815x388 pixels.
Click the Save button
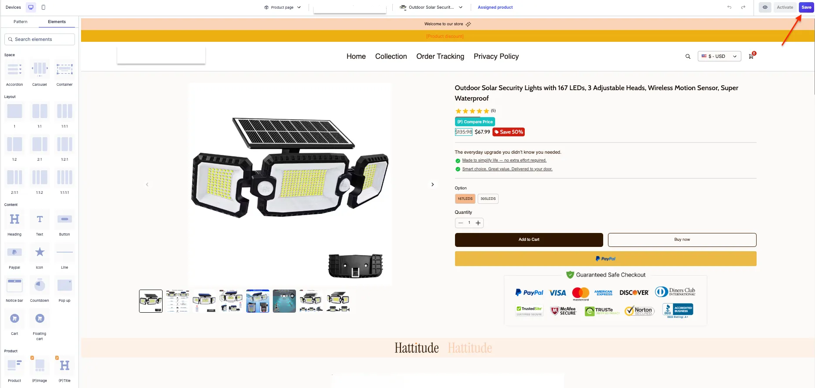(806, 7)
